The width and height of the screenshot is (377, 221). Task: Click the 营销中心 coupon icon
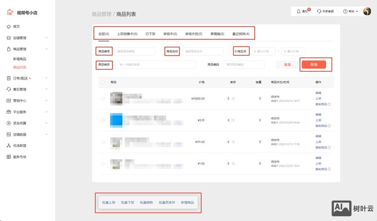pos(9,100)
